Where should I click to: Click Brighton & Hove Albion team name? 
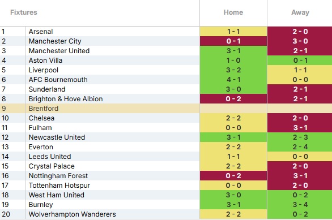[x=66, y=99]
